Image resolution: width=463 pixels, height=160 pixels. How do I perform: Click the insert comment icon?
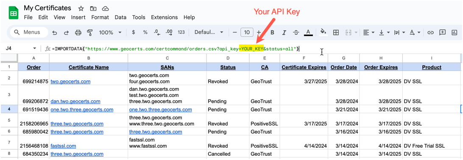(x=442, y=33)
